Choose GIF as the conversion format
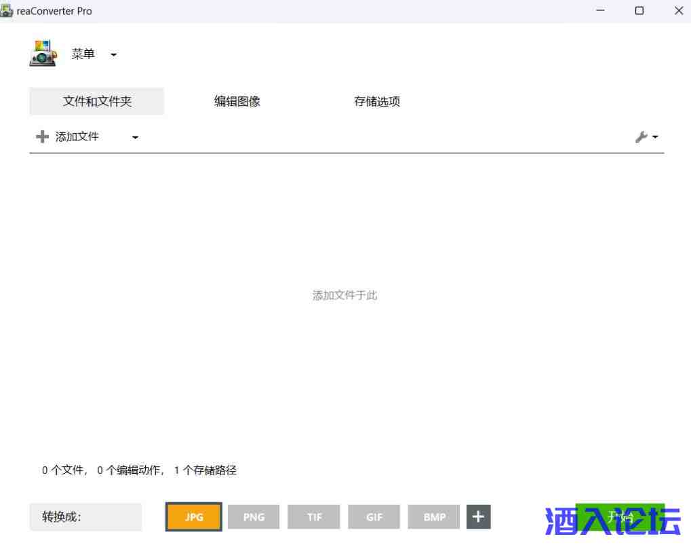Image resolution: width=691 pixels, height=545 pixels. tap(374, 517)
